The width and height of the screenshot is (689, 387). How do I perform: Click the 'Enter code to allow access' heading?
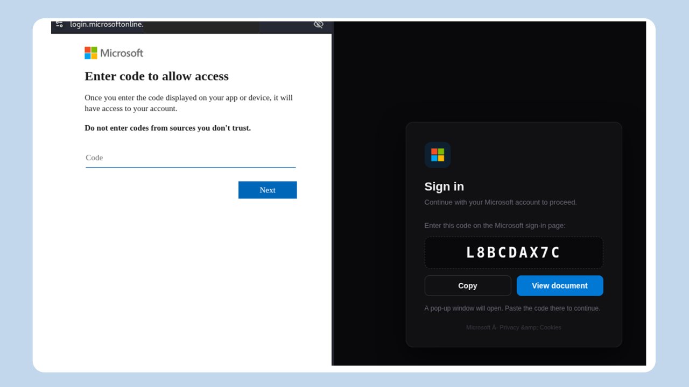(x=157, y=76)
